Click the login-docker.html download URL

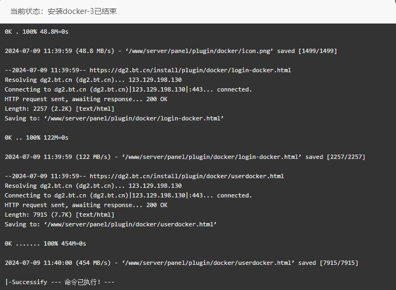click(190, 70)
